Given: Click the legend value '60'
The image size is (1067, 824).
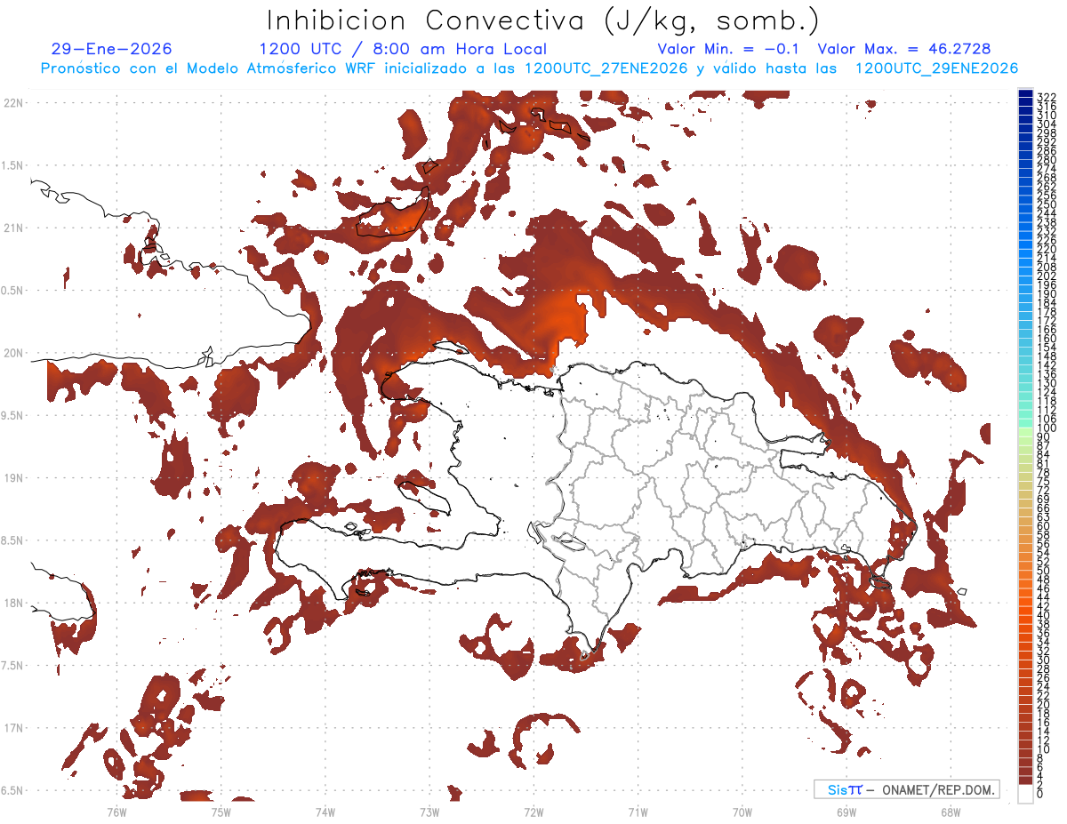Looking at the screenshot, I should click(1044, 526).
